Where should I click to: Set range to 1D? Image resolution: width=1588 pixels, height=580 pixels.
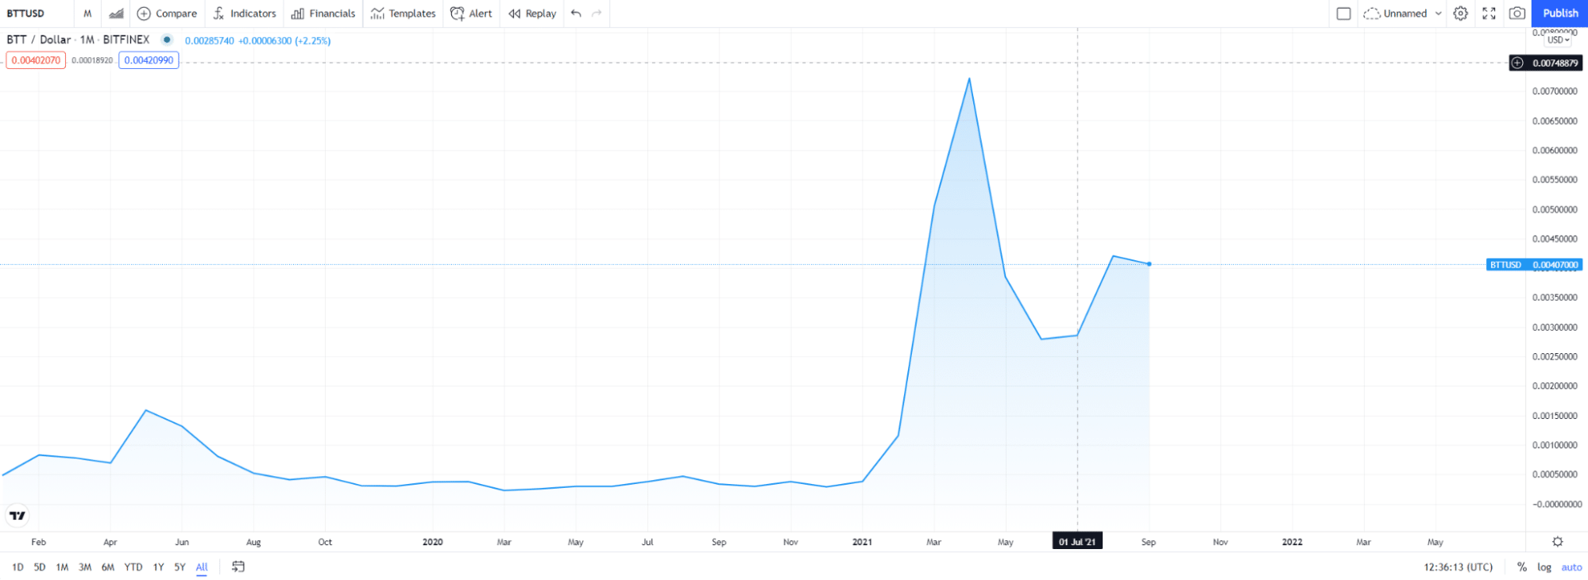pos(17,567)
